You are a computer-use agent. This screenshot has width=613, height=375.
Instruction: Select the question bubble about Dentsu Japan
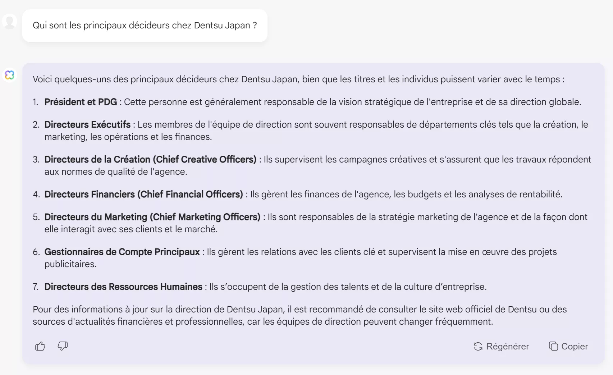click(145, 26)
